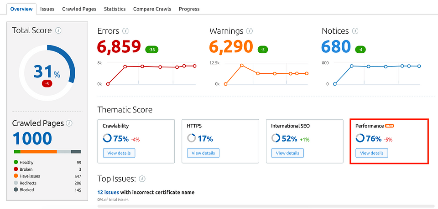The height and width of the screenshot is (209, 438).
Task: Click the -4% change on Crawlability
Action: [136, 140]
